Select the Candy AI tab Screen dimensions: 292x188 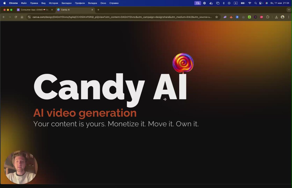[x=75, y=10]
